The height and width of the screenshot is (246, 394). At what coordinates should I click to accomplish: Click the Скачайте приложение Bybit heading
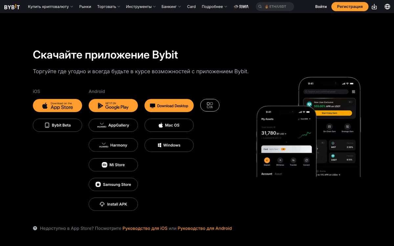coord(105,55)
